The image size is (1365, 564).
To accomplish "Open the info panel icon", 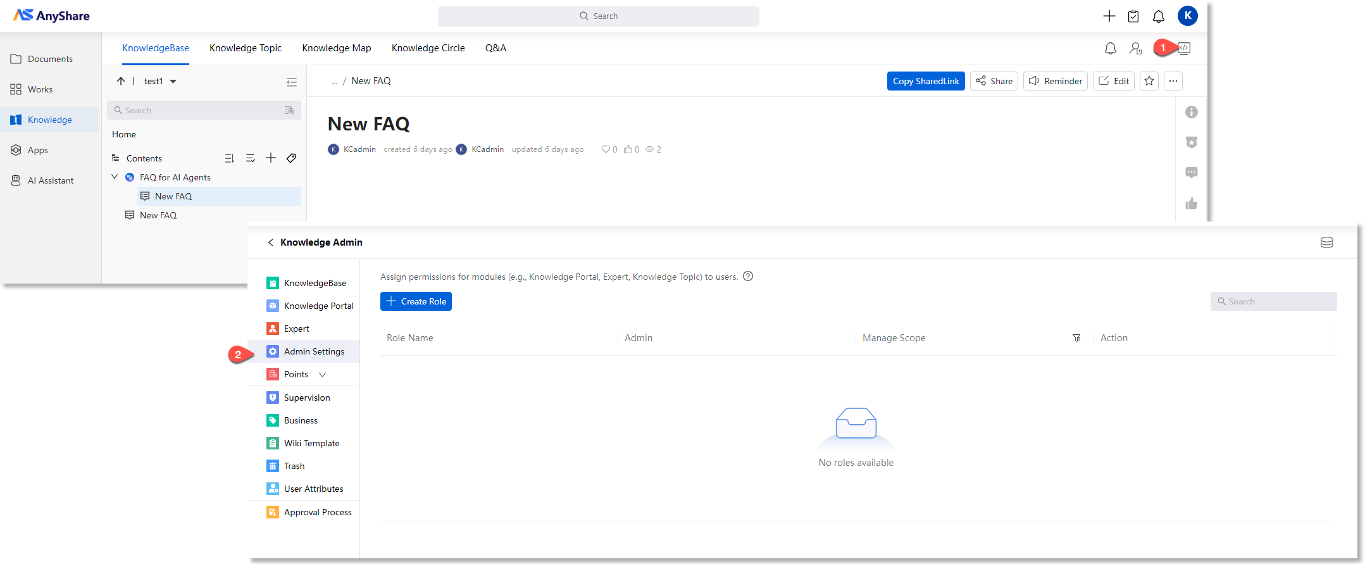I will pyautogui.click(x=1191, y=112).
